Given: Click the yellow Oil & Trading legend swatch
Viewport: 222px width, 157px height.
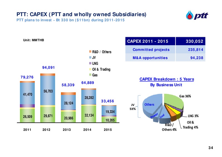Looking at the screenshot, I should point(90,69).
